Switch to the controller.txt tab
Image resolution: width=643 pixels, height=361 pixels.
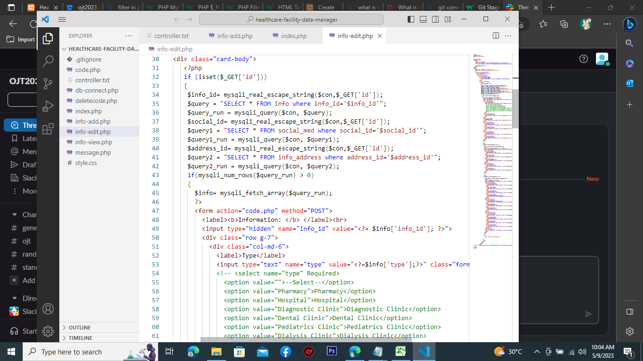pos(171,36)
